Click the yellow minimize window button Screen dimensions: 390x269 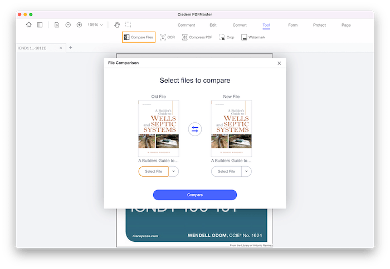point(25,14)
